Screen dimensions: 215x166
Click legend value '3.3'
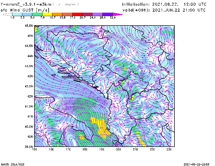[22, 17]
